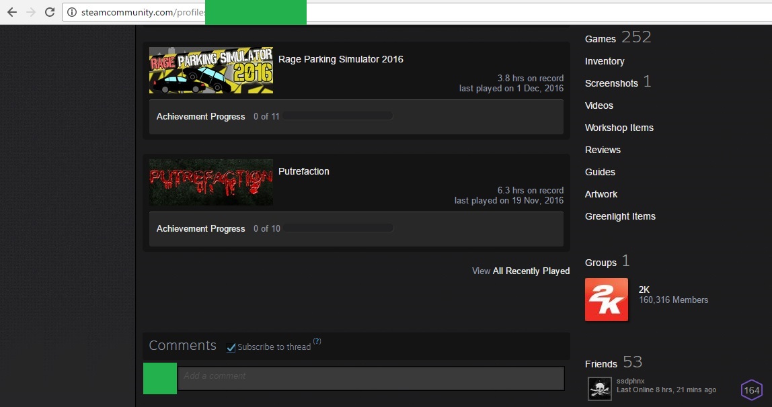View site info icon in address bar
The height and width of the screenshot is (407, 772).
(72, 12)
